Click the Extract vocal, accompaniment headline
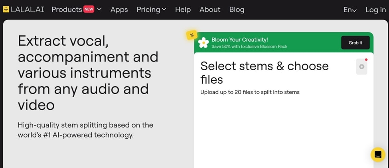 [x=88, y=73]
